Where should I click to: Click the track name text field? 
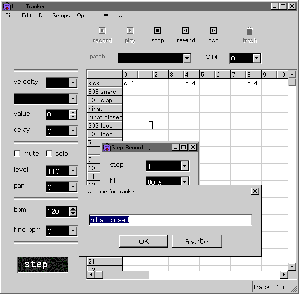tap(170, 220)
